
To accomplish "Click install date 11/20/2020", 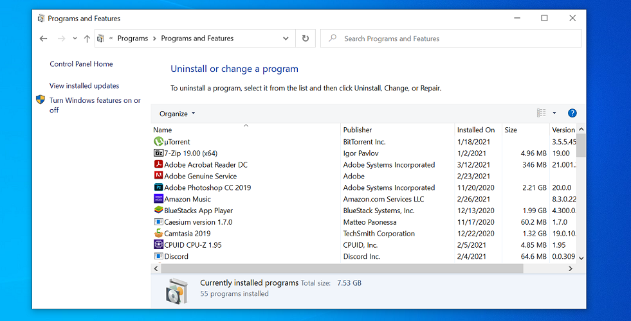I will pyautogui.click(x=476, y=187).
